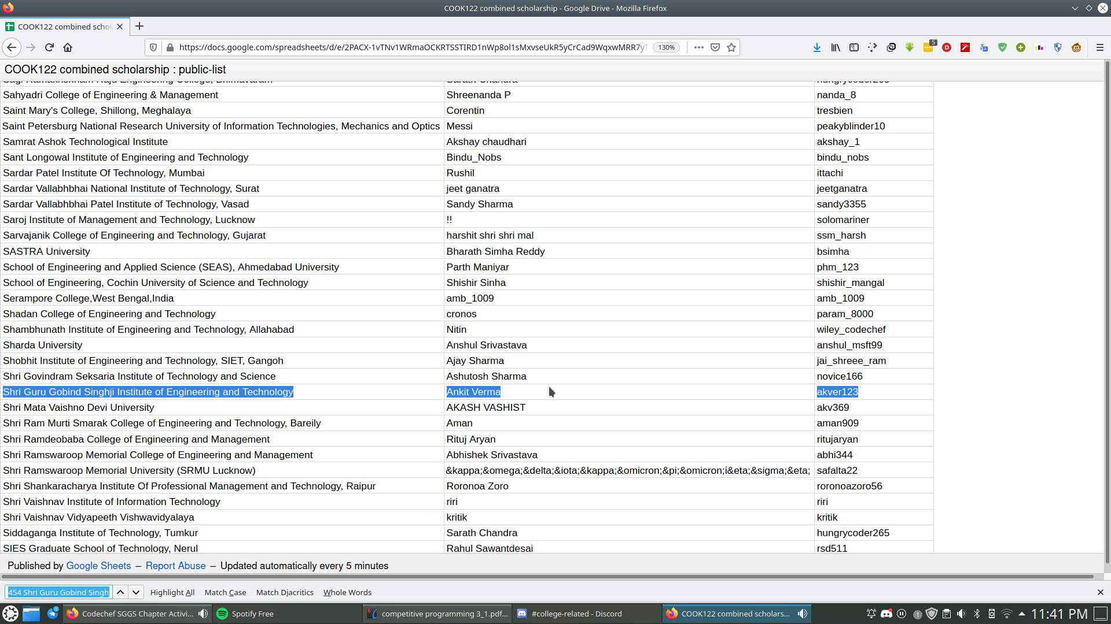Open page actions three-dots menu
This screenshot has height=624, width=1111.
699,47
